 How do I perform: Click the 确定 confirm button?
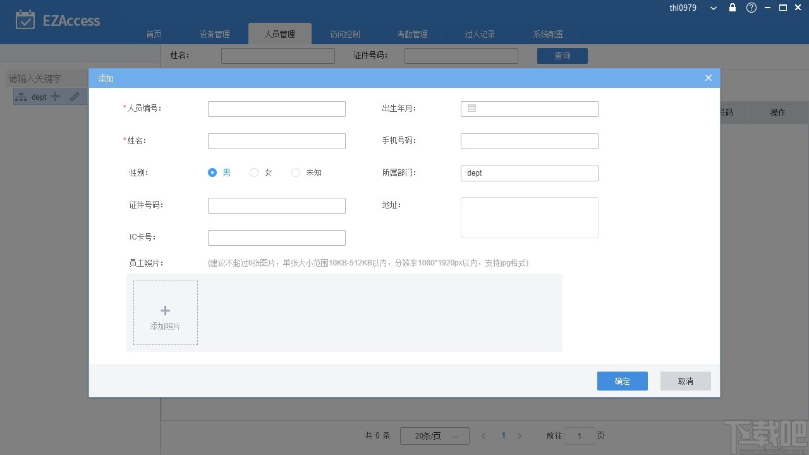tap(622, 380)
